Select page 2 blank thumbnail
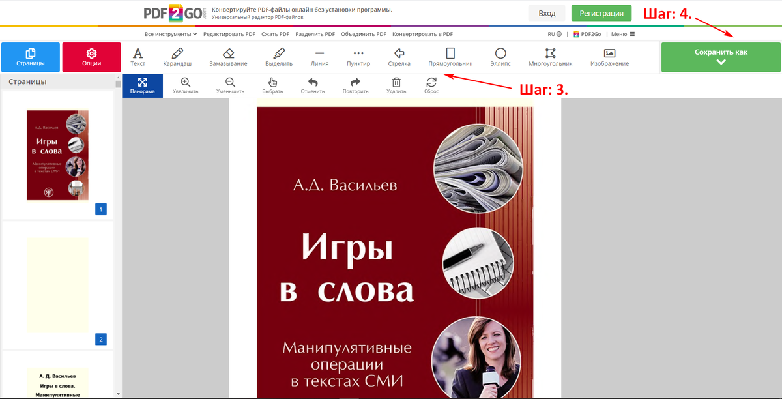782x399 pixels. coord(57,286)
